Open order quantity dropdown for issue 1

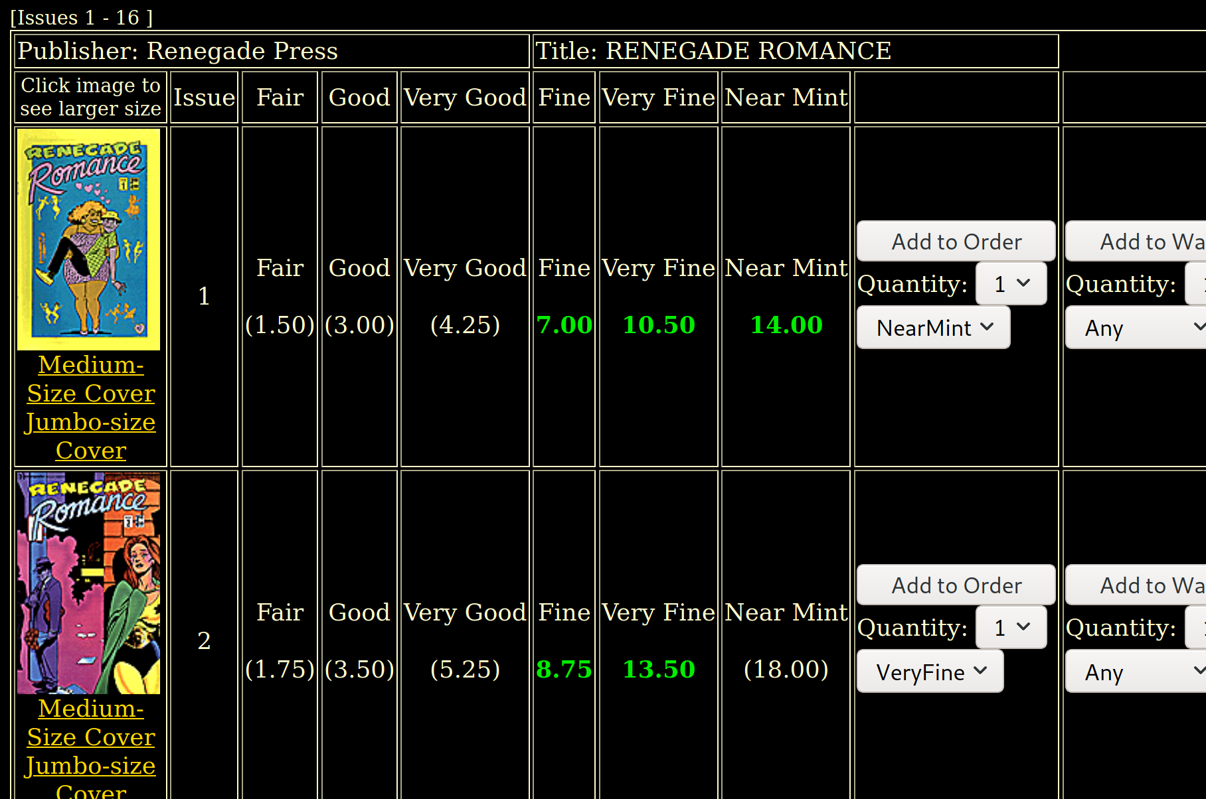pos(1011,284)
